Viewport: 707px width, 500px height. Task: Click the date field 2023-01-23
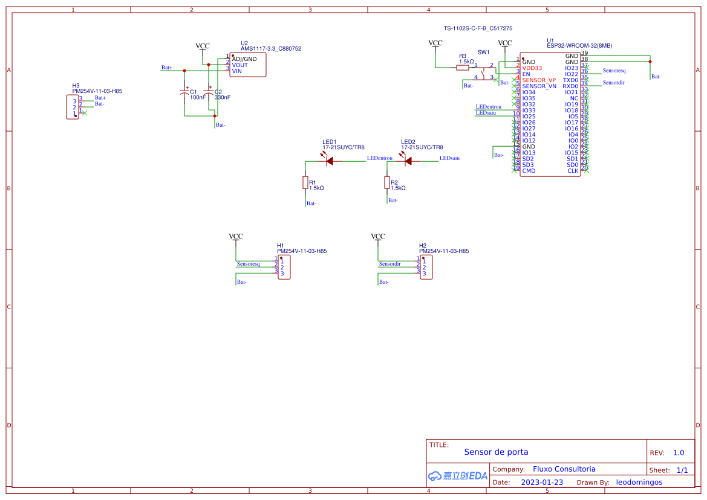click(542, 482)
